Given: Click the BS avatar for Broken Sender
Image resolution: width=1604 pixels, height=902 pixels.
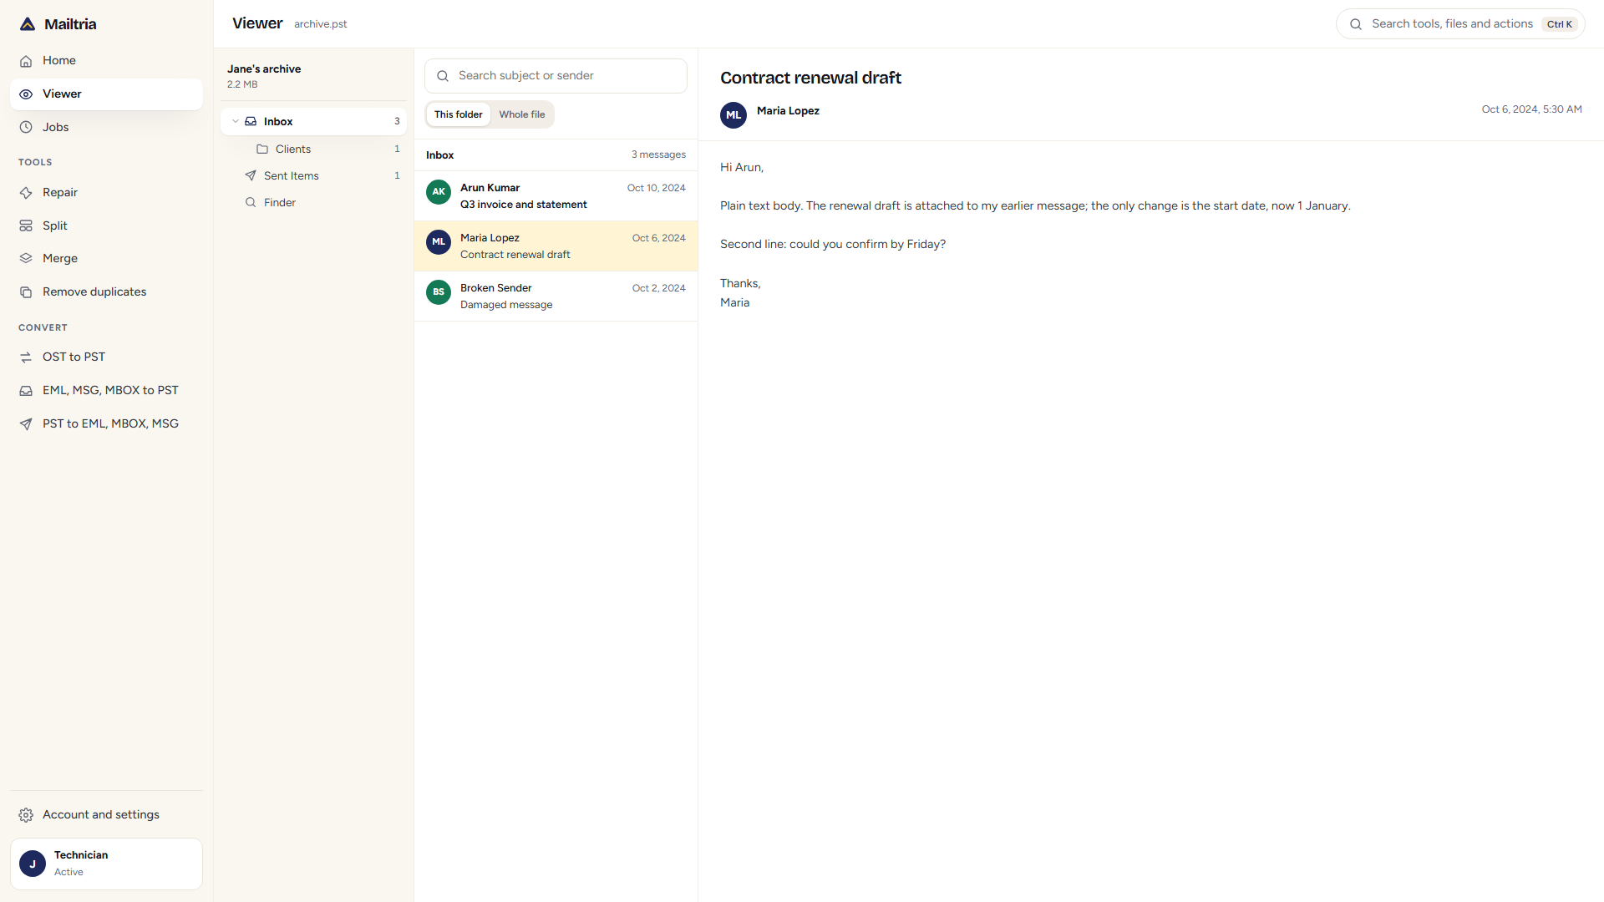Looking at the screenshot, I should coord(439,292).
